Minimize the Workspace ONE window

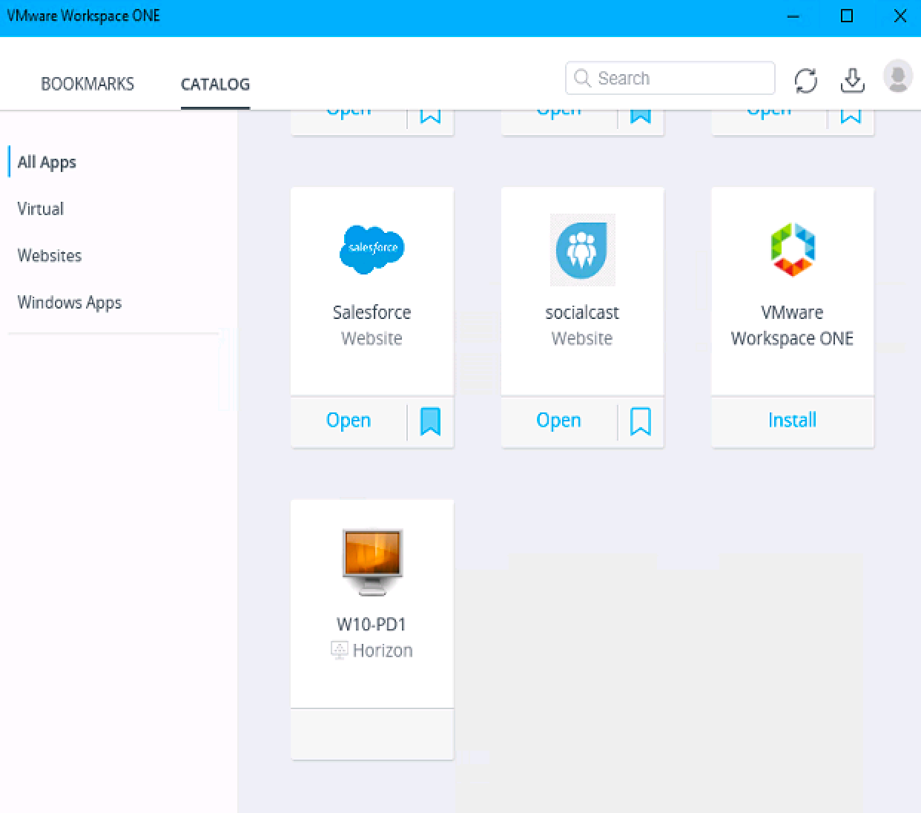[x=793, y=16]
